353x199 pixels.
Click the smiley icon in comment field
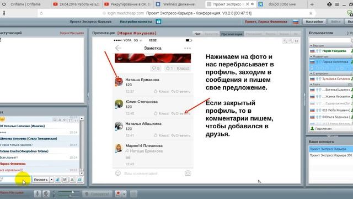click(118, 173)
